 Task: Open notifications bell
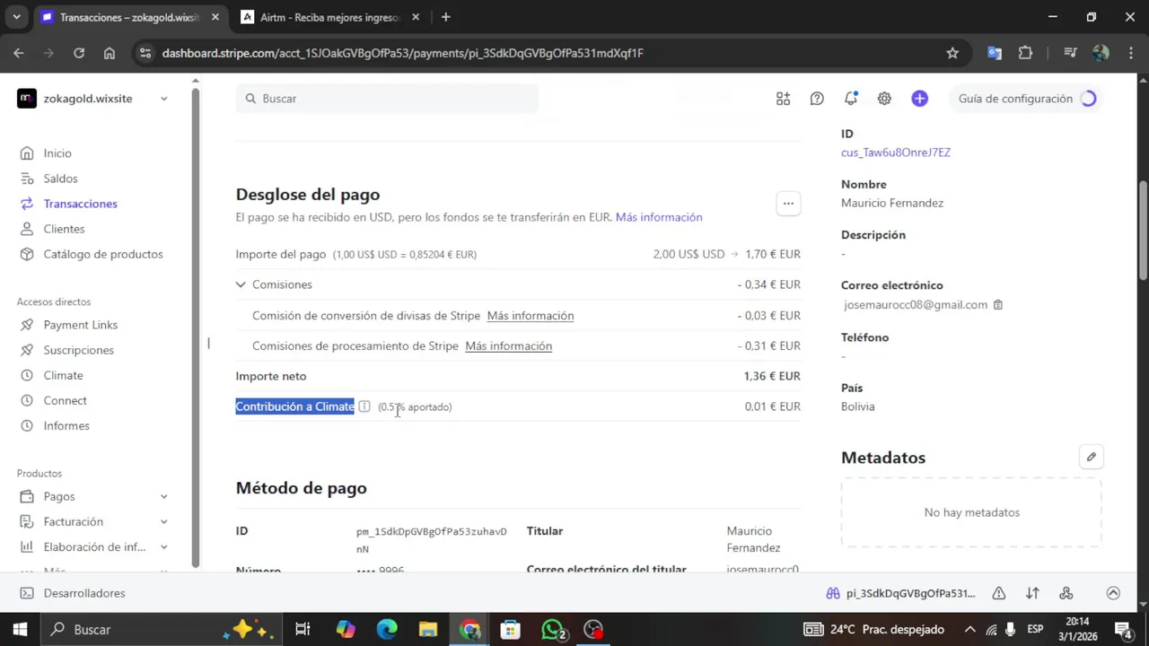[850, 99]
